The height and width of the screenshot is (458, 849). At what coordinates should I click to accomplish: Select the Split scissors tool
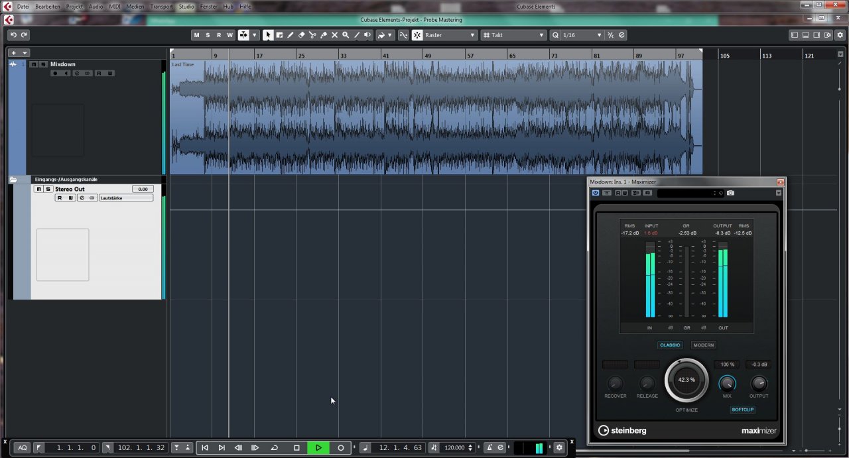click(312, 35)
